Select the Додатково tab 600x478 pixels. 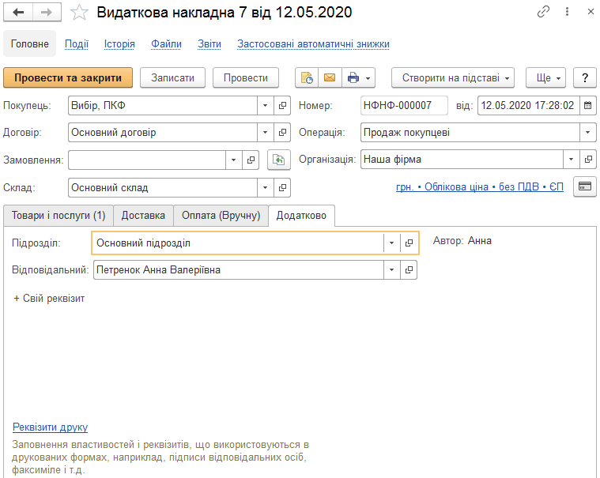(x=301, y=215)
